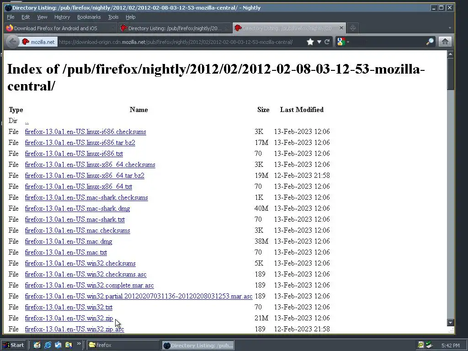Go to the parent directory link
The width and height of the screenshot is (468, 351).
coord(27,121)
